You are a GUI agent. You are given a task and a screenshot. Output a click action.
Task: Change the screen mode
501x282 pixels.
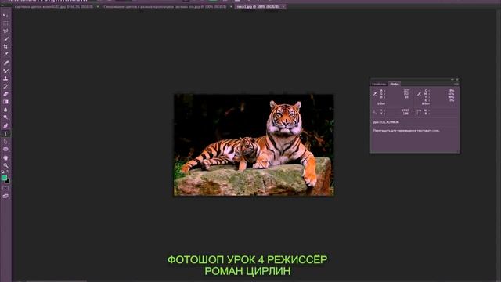click(x=5, y=196)
